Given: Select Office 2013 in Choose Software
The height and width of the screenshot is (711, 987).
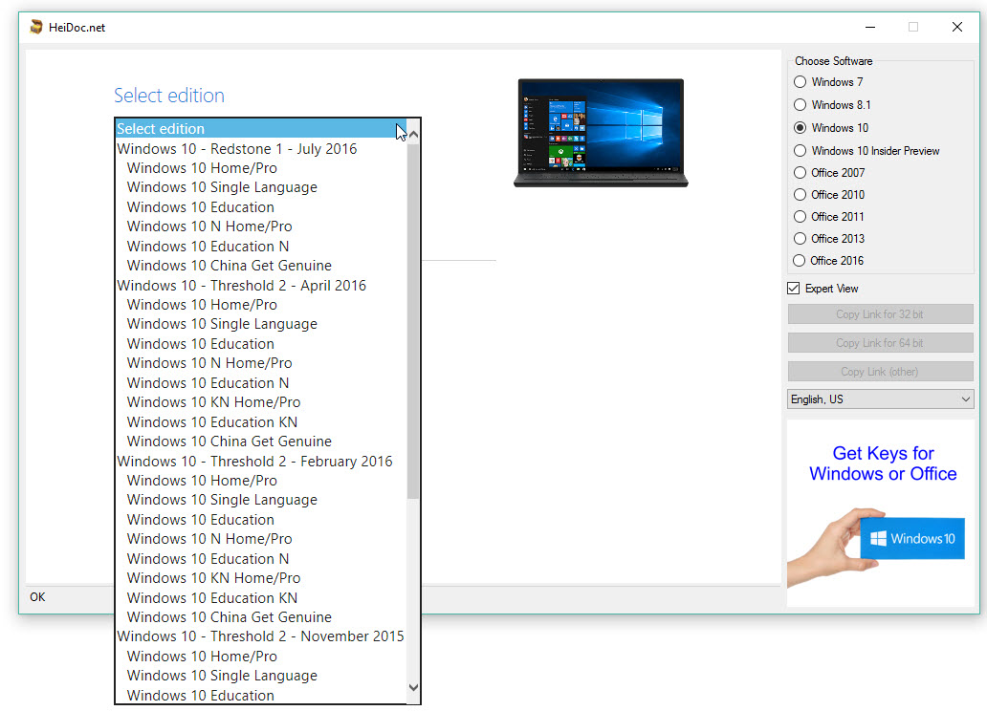Looking at the screenshot, I should pos(829,239).
